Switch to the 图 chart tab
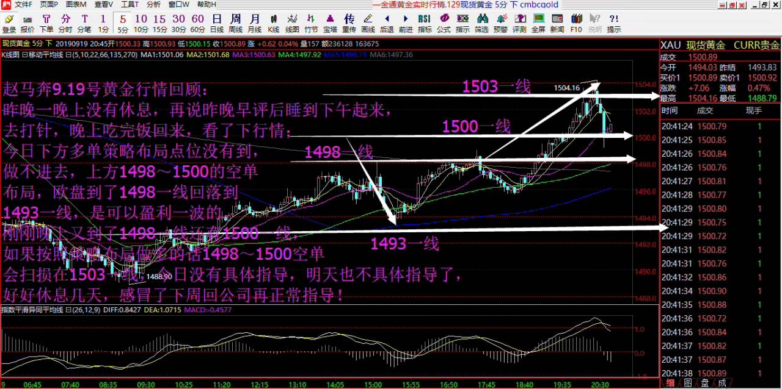This screenshot has width=782, height=389. click(687, 383)
